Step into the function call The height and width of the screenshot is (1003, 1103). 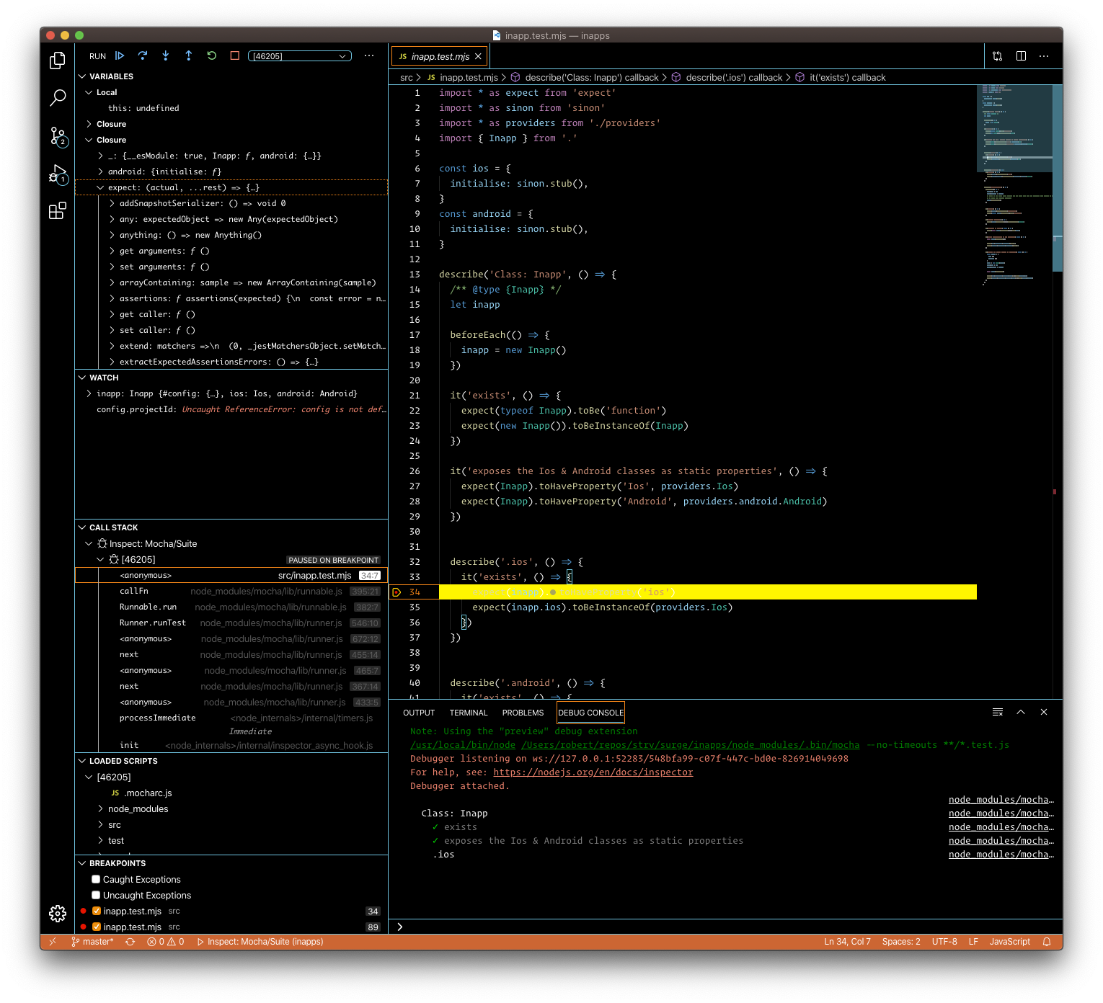[166, 56]
